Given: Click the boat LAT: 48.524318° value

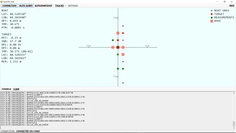Looking at the screenshot, I should tap(14, 14).
